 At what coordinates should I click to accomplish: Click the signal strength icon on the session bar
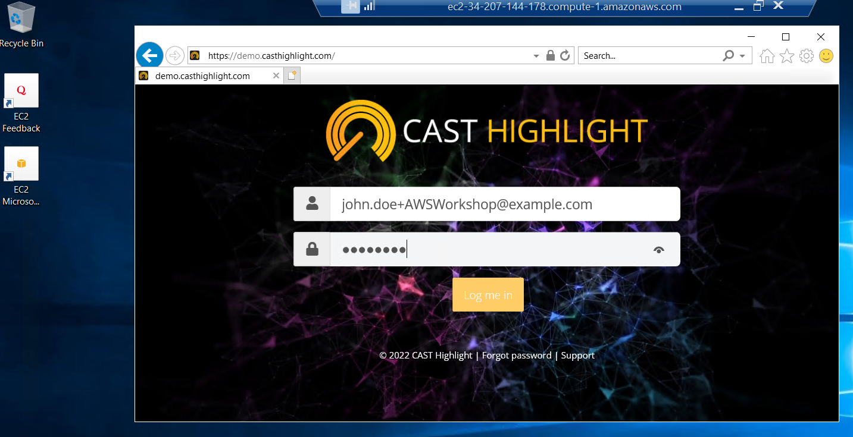369,6
